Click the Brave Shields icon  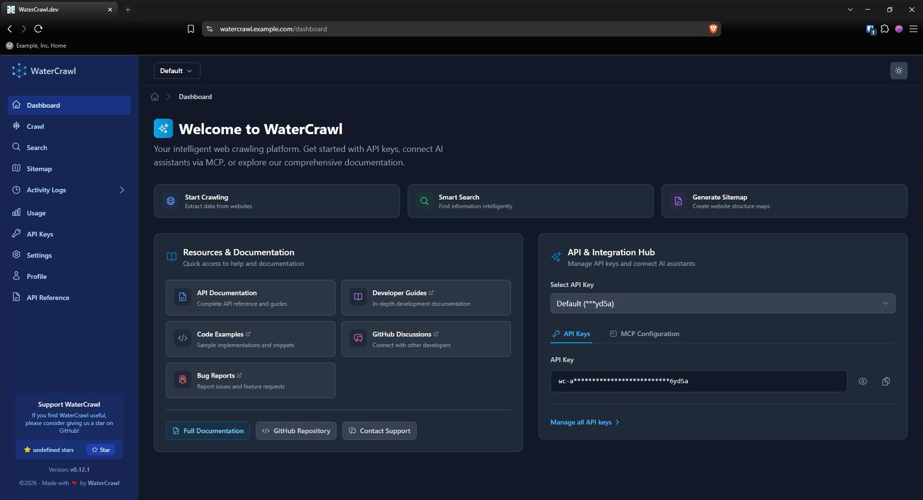tap(713, 29)
